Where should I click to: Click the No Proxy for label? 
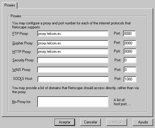click(21, 102)
